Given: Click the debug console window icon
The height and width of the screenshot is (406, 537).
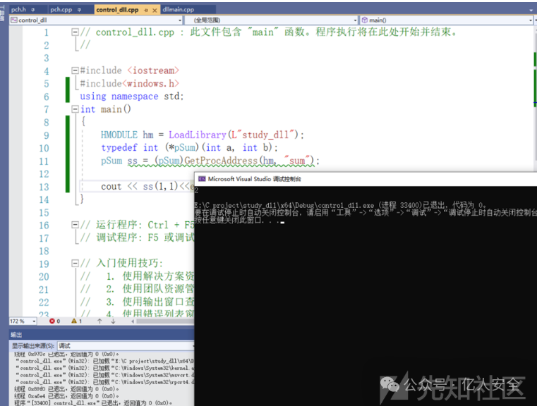Looking at the screenshot, I should click(201, 179).
